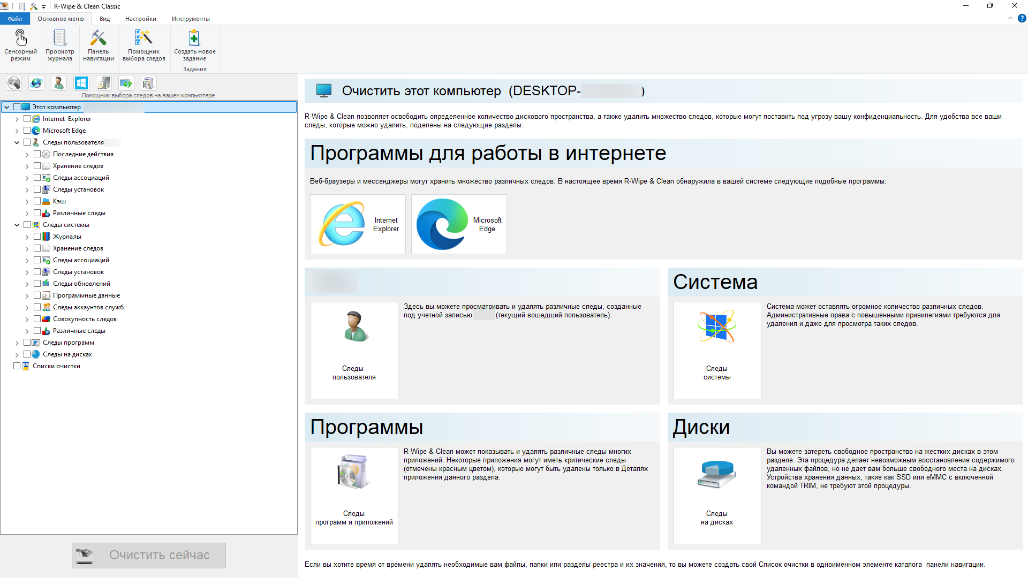Viewport: 1028px width, 578px height.
Task: Tick the Журналы checkbox
Action: (37, 237)
